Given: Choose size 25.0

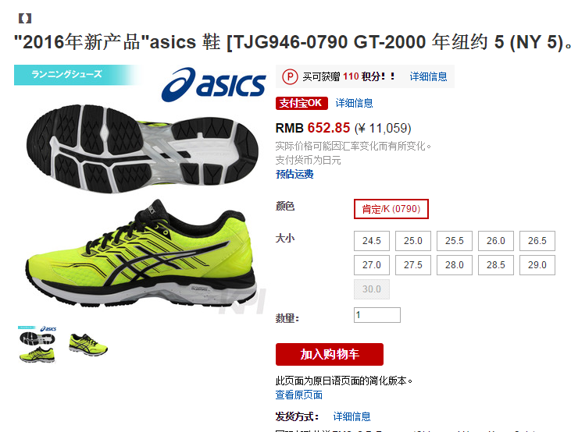Looking at the screenshot, I should [413, 241].
